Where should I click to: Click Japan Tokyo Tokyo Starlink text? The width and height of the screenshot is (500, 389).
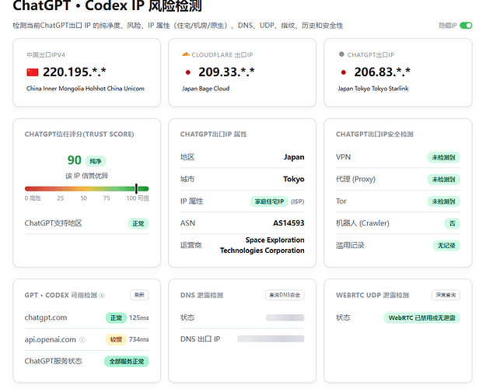tap(373, 89)
